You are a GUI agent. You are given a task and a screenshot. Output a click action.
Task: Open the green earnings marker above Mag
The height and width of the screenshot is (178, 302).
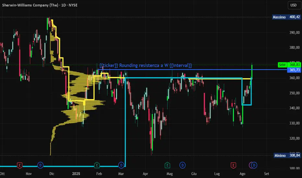point(168,165)
